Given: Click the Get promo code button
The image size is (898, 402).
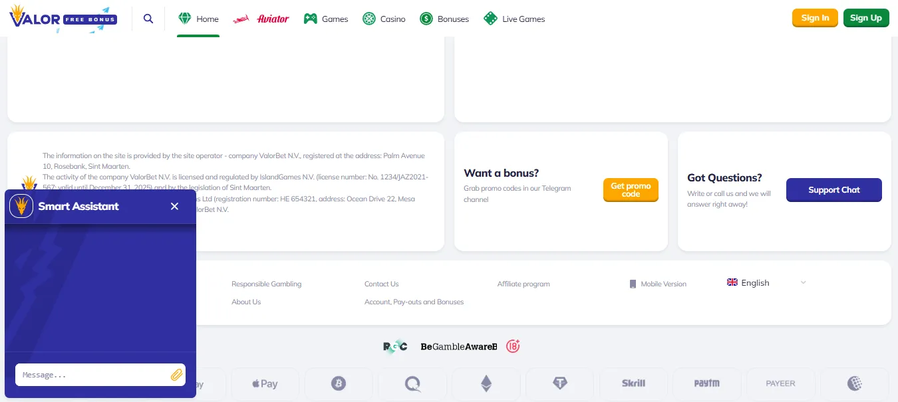Looking at the screenshot, I should coord(630,190).
